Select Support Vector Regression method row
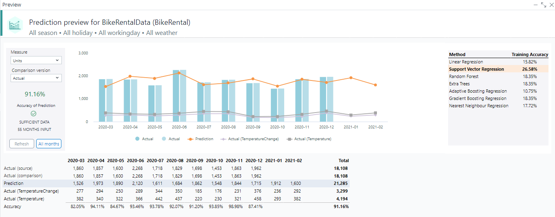555x217 pixels. pos(476,69)
